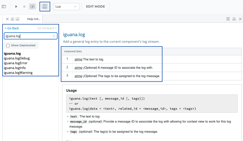The width and height of the screenshot is (243, 141).
Task: Click the Stop square button
Action: point(24,7)
